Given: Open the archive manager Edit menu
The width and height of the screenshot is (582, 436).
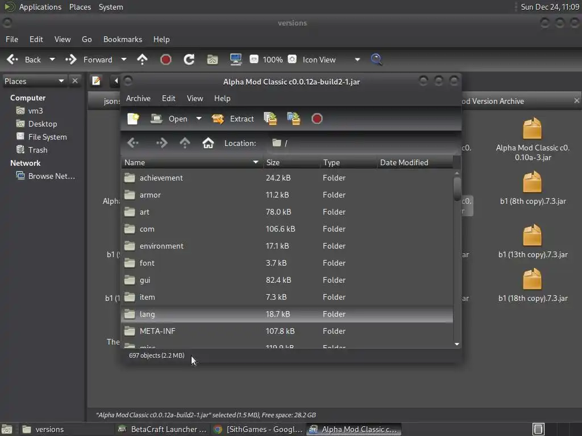Looking at the screenshot, I should pyautogui.click(x=168, y=98).
